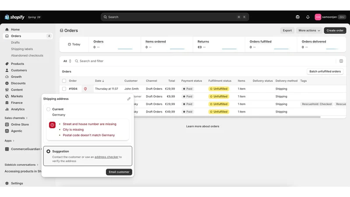The height and width of the screenshot is (197, 350).
Task: Click the Orders fulfilled metric card
Action: 271,44
